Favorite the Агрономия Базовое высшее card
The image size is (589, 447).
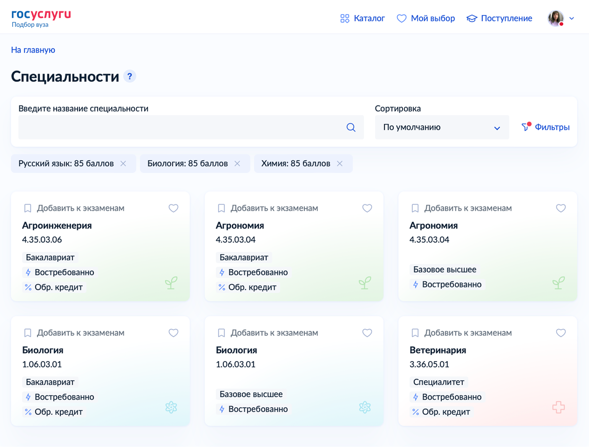[x=561, y=208]
